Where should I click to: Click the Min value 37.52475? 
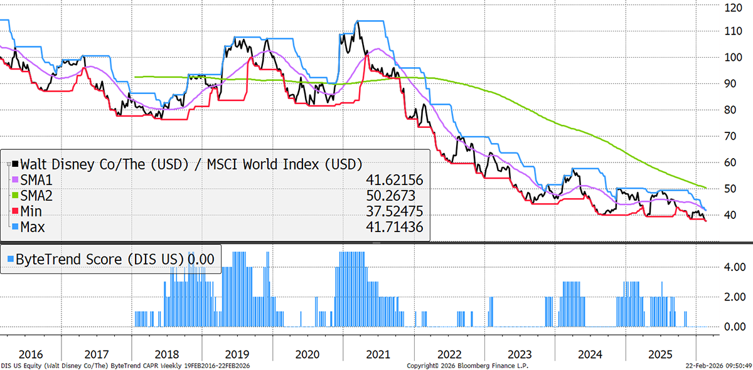point(394,212)
